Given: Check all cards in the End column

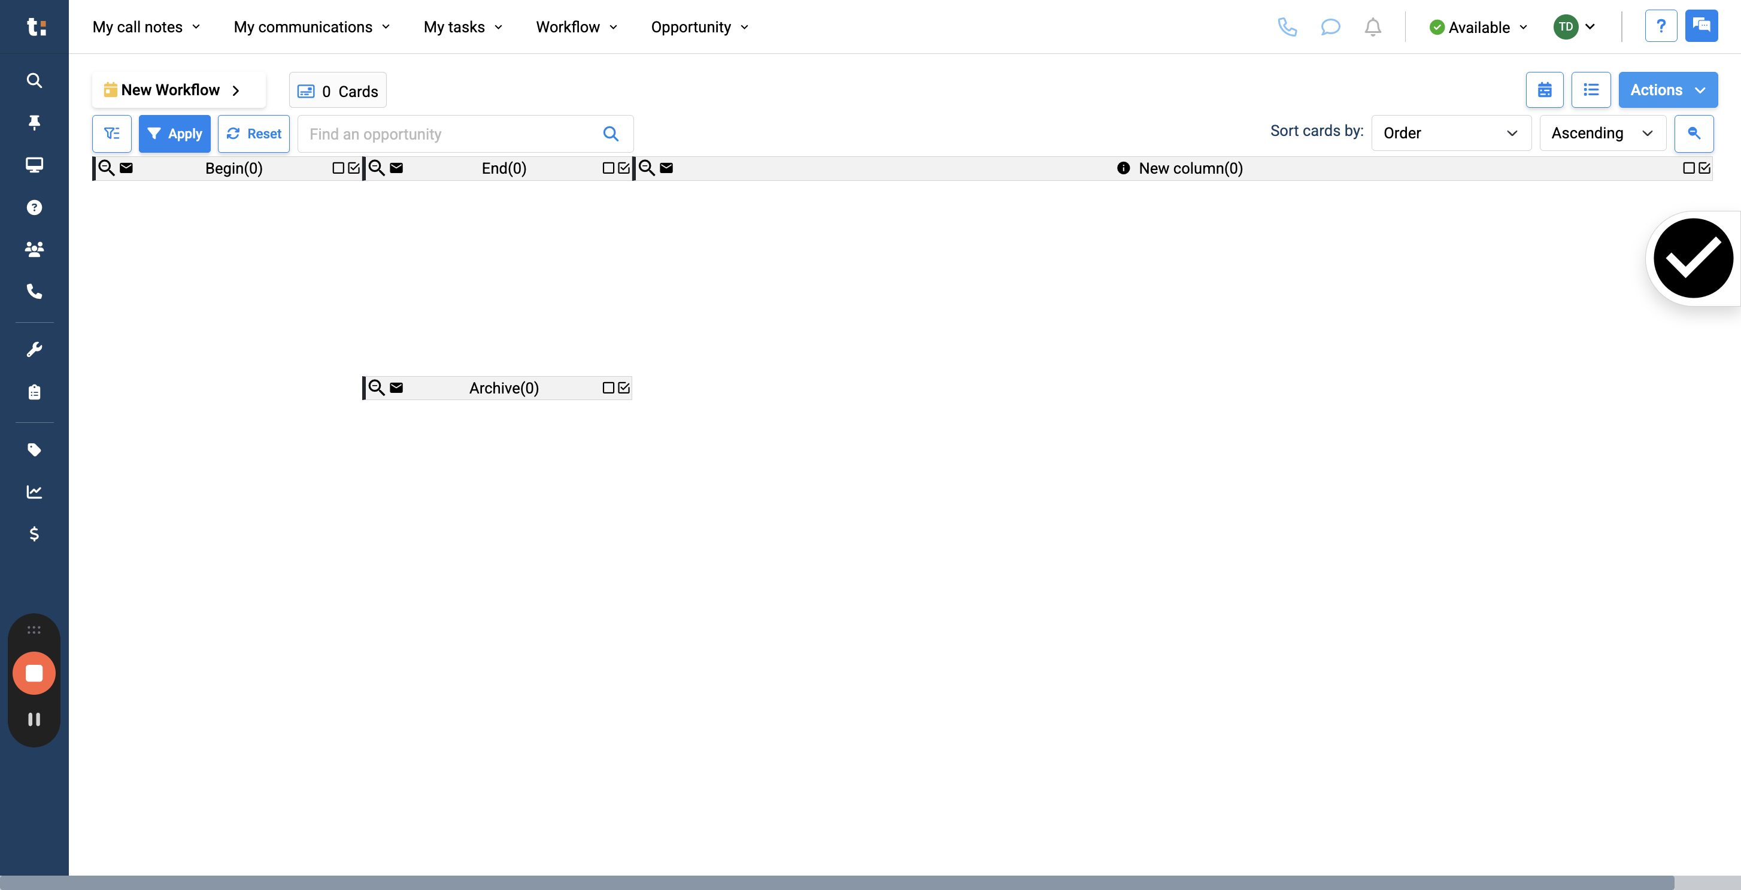Looking at the screenshot, I should [623, 168].
